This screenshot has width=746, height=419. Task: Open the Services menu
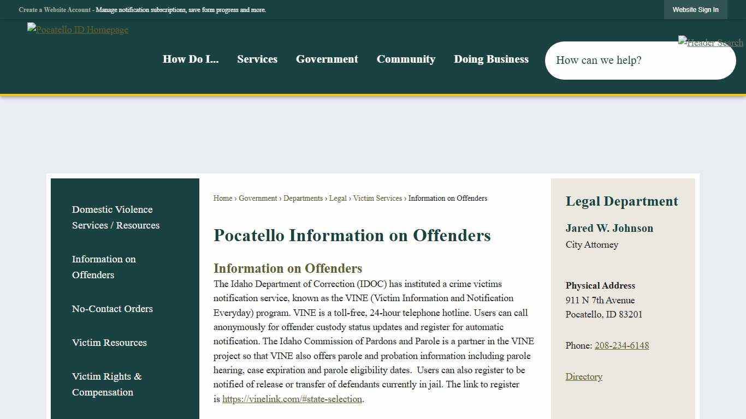pos(257,59)
